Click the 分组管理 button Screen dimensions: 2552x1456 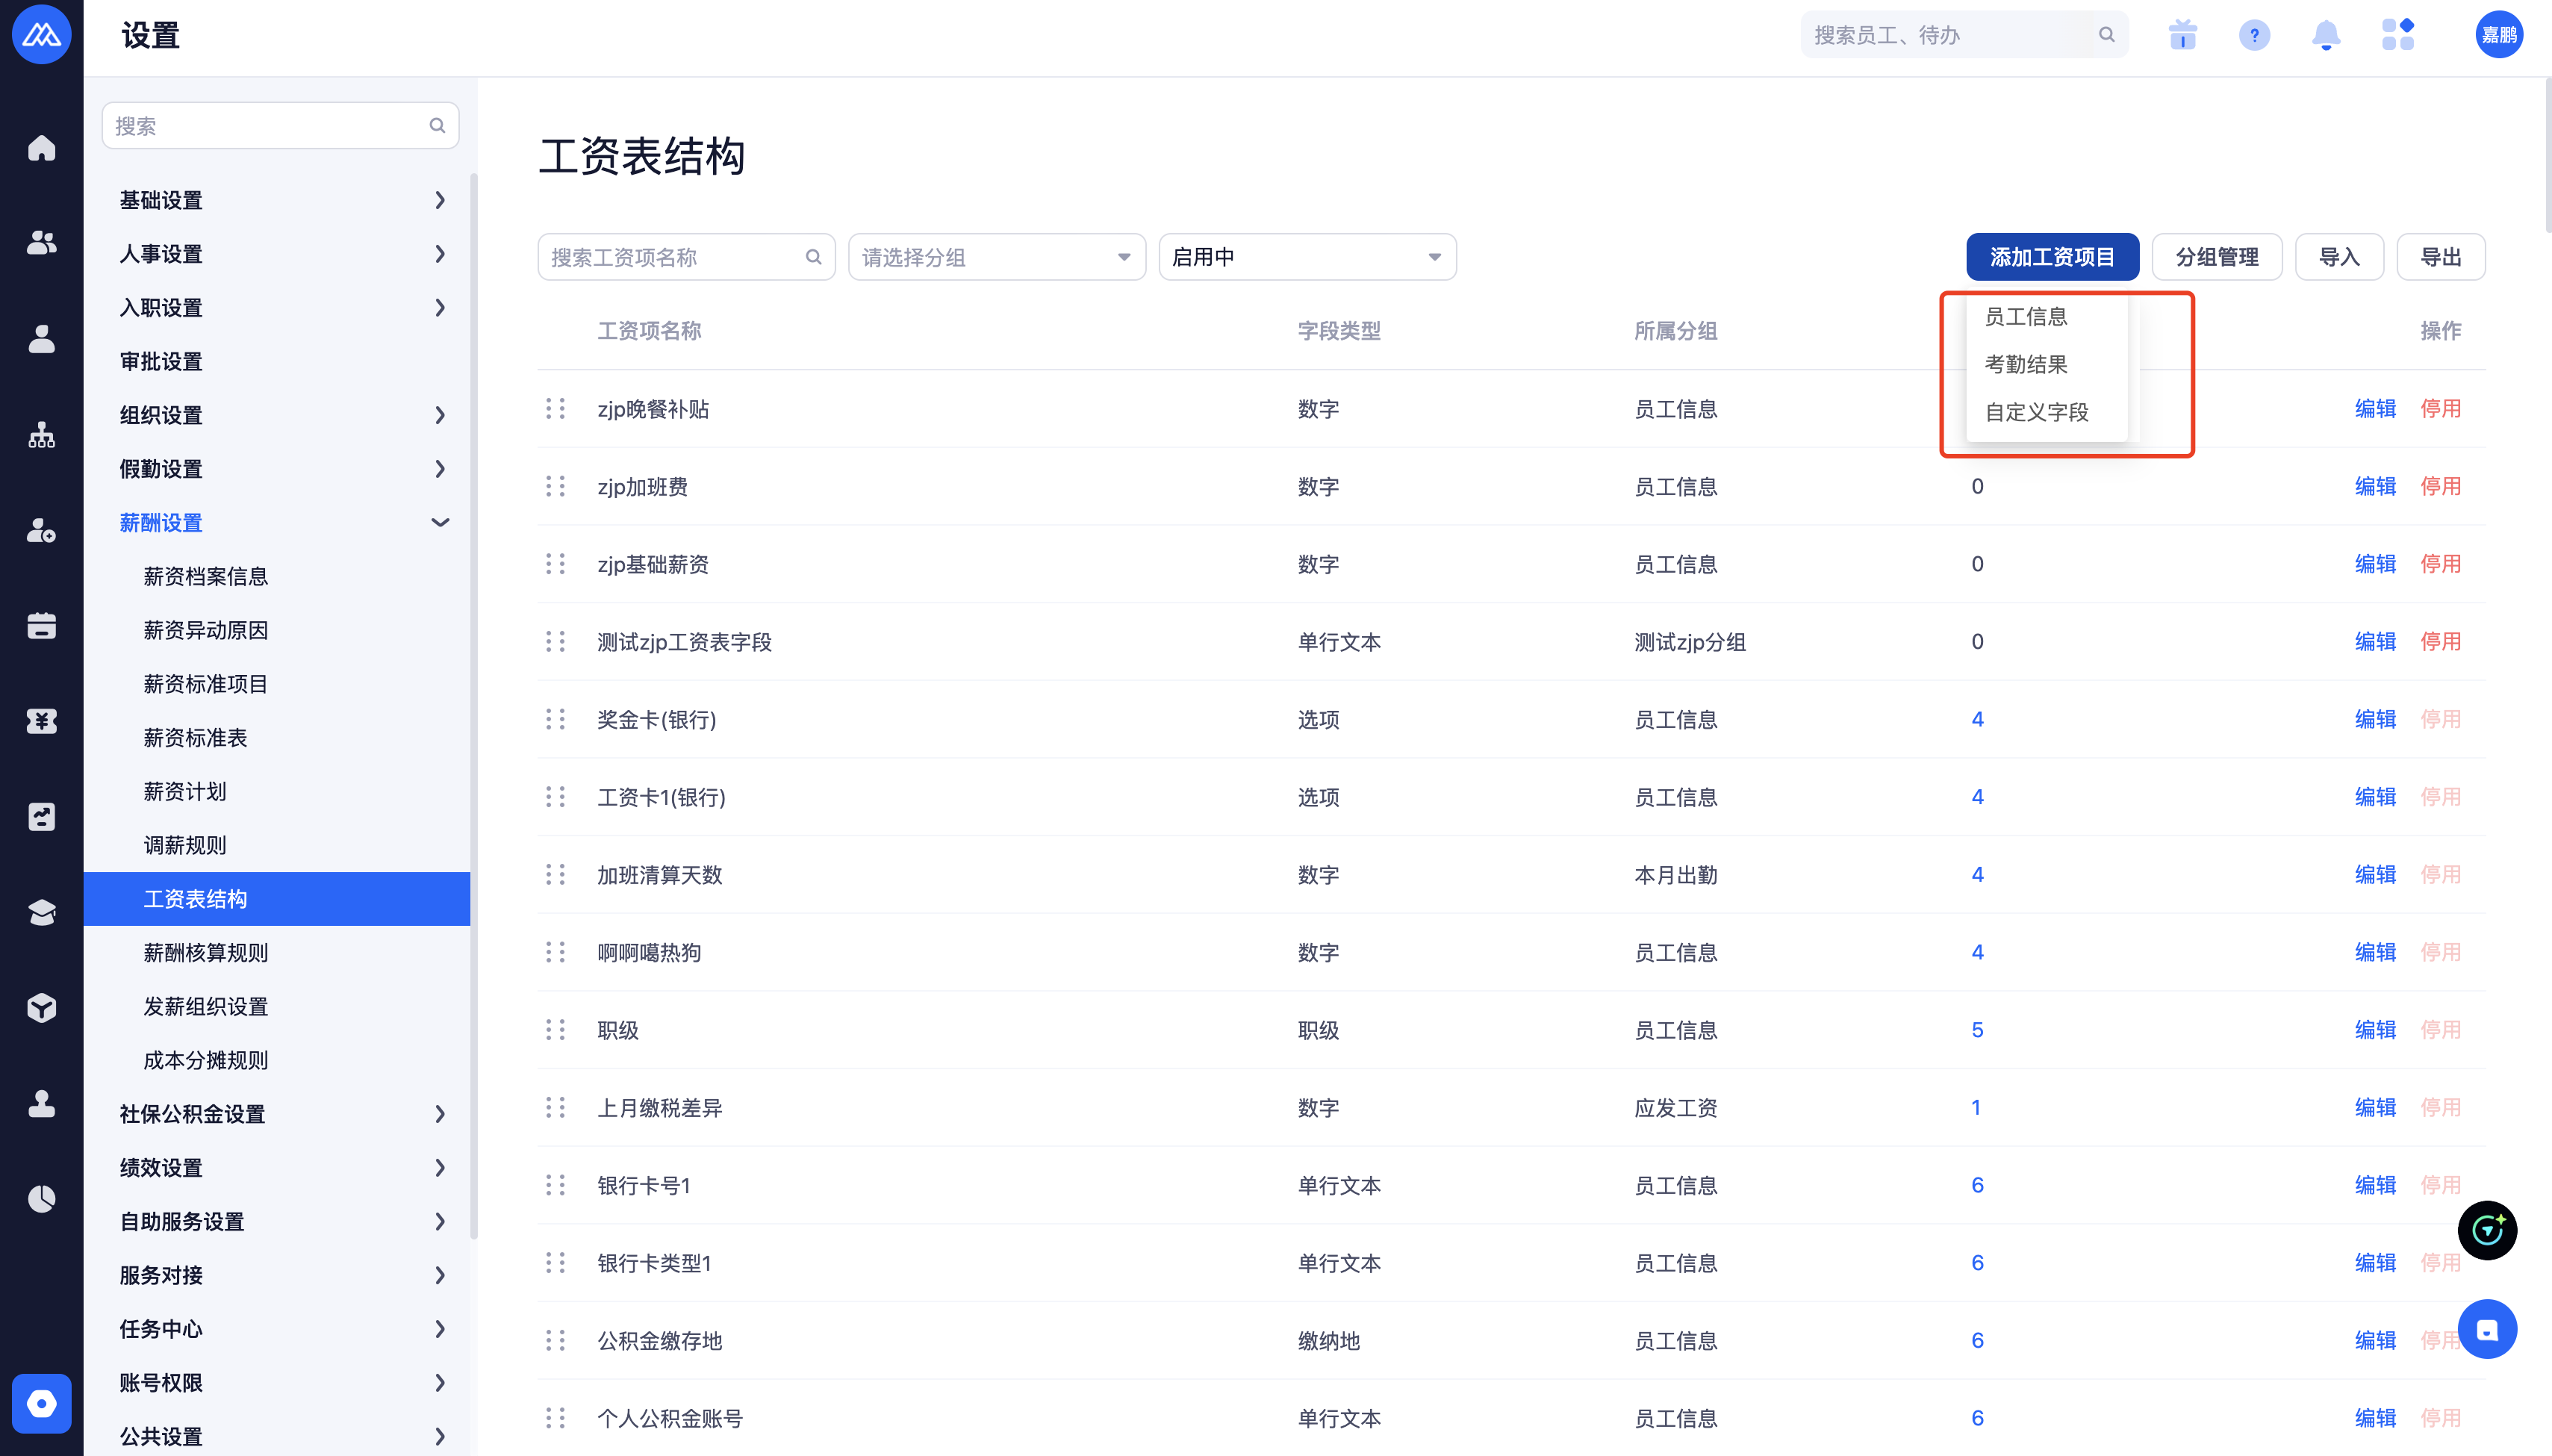coord(2216,257)
